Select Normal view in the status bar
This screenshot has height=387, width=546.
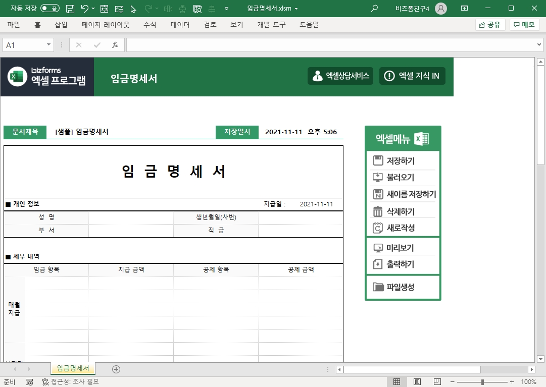[x=397, y=382]
